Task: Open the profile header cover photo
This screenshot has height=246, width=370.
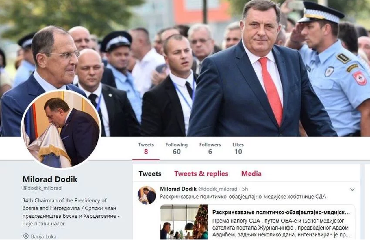Action: [x=185, y=68]
